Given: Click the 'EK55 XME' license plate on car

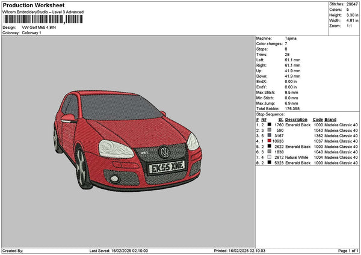Looking at the screenshot, I should [x=167, y=167].
